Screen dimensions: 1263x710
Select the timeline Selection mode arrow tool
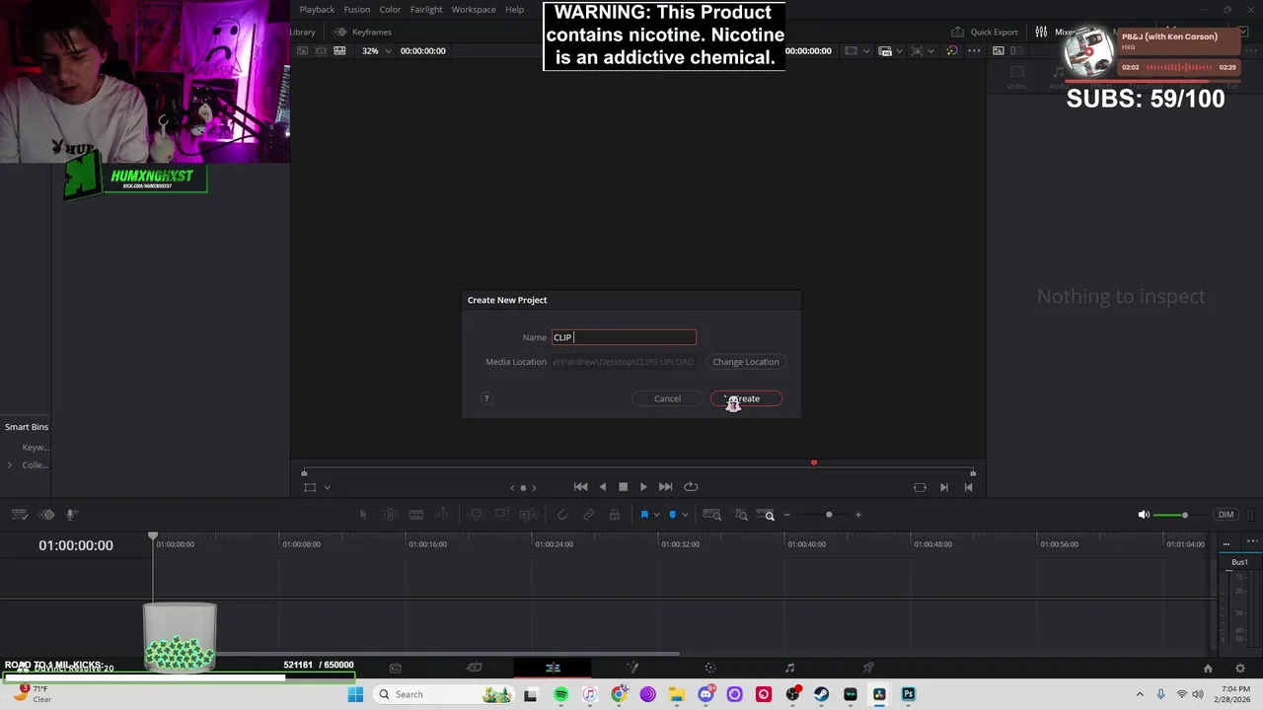click(363, 515)
